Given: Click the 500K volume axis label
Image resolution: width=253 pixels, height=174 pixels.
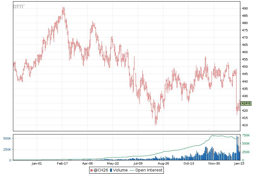Looking at the screenshot, I should [x=7, y=139].
